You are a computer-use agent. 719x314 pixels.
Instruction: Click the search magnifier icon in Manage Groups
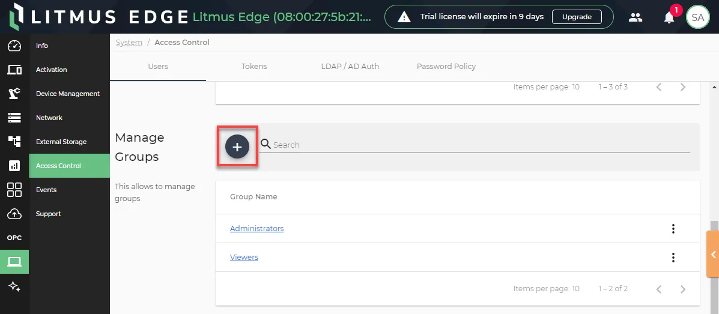265,144
